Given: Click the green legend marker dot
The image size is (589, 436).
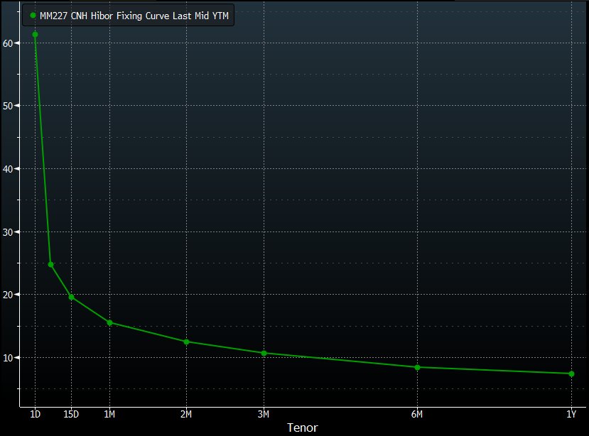Looking at the screenshot, I should point(33,15).
